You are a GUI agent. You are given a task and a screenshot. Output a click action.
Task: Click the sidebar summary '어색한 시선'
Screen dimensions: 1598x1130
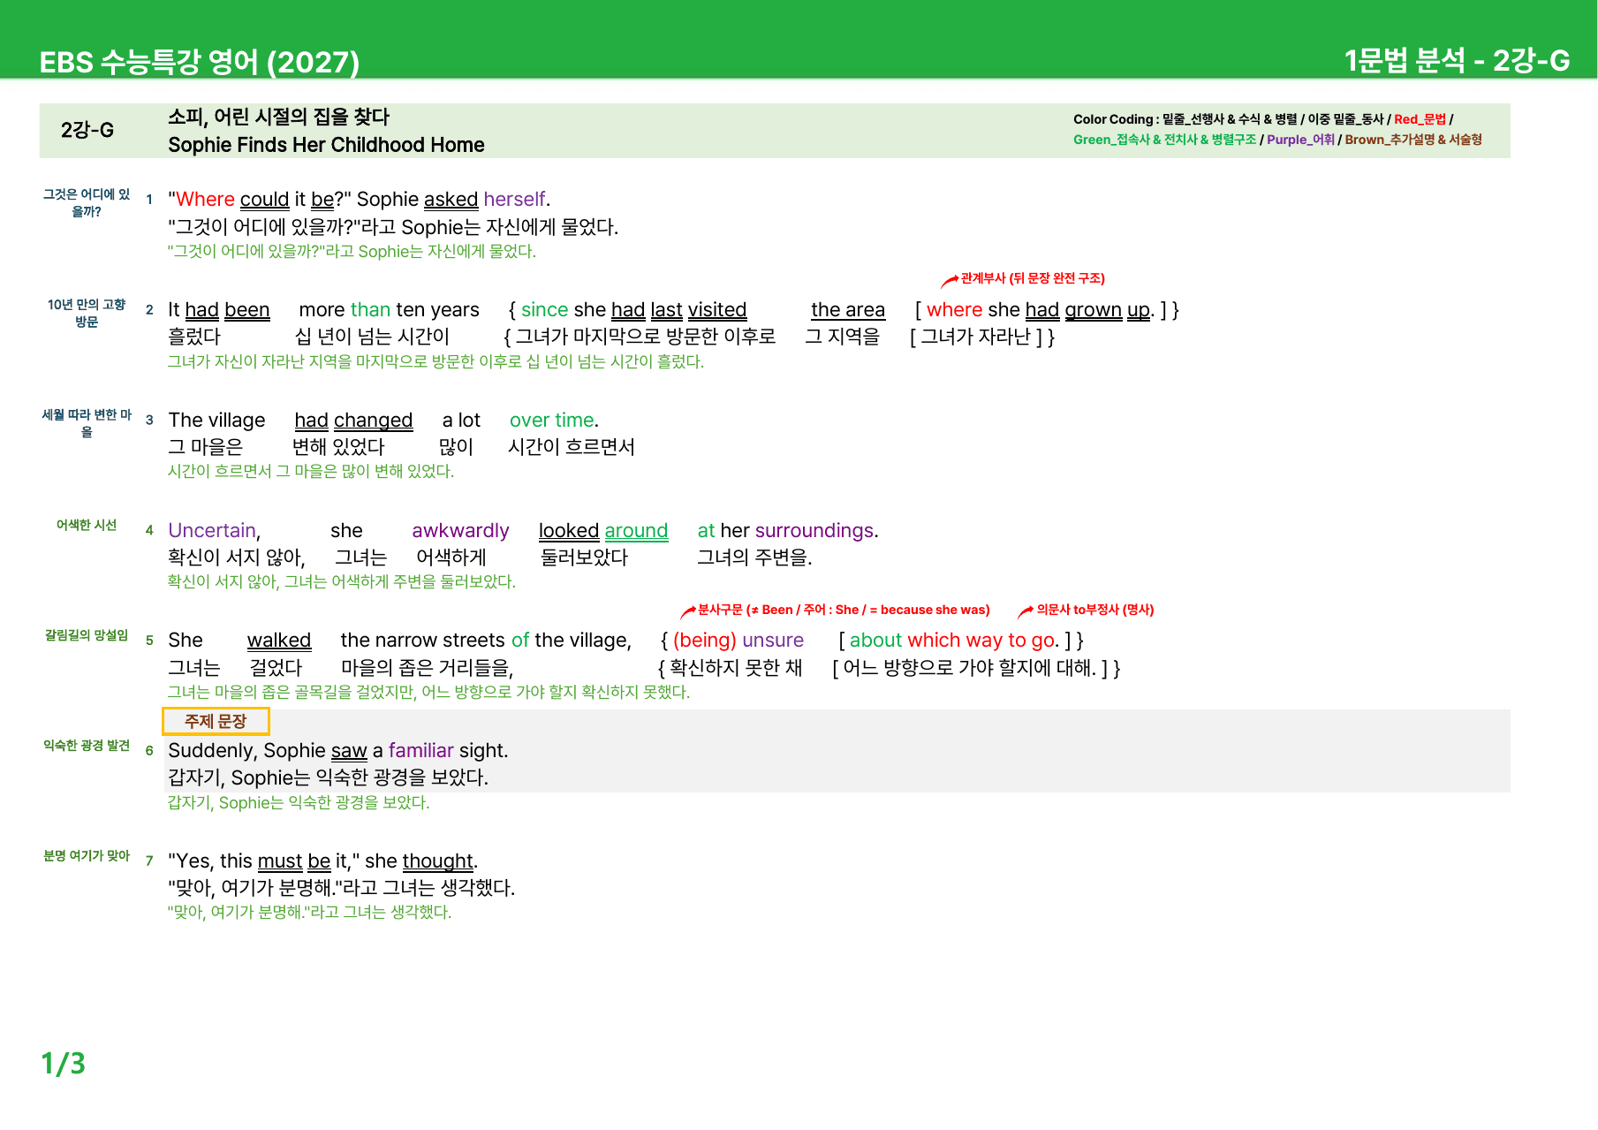(87, 525)
